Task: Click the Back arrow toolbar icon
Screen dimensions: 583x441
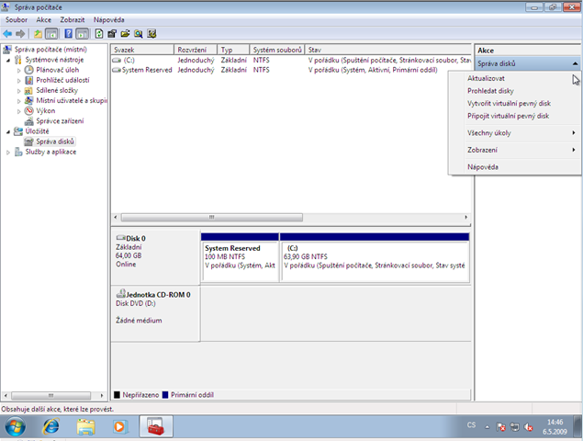Action: click(7, 34)
